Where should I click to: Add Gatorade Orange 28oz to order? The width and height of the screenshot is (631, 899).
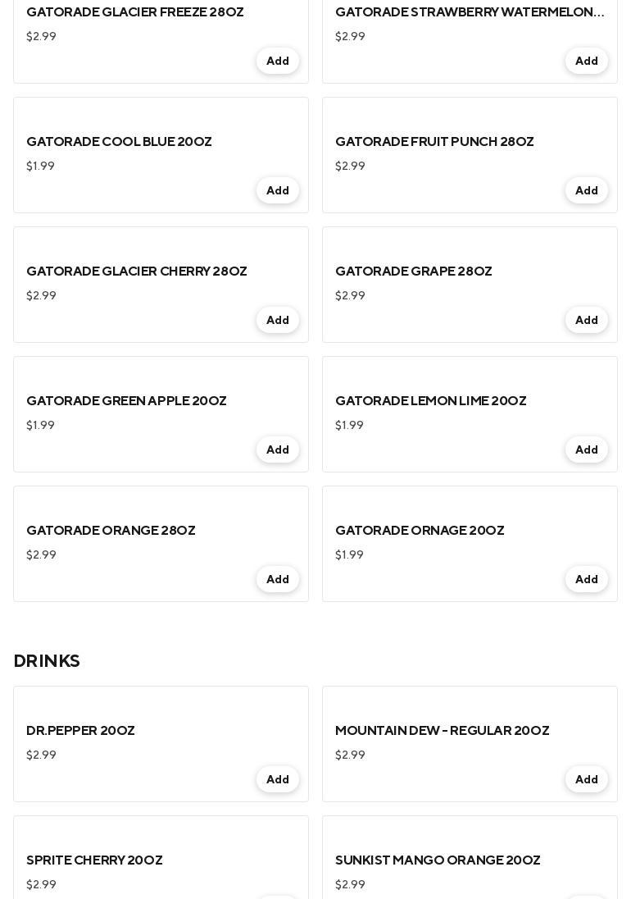277,580
